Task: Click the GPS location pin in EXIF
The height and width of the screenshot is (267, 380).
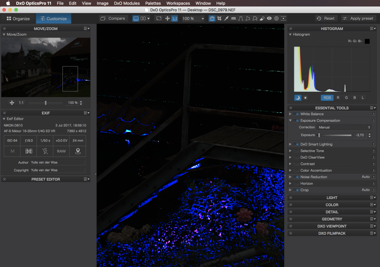Action: (x=78, y=151)
